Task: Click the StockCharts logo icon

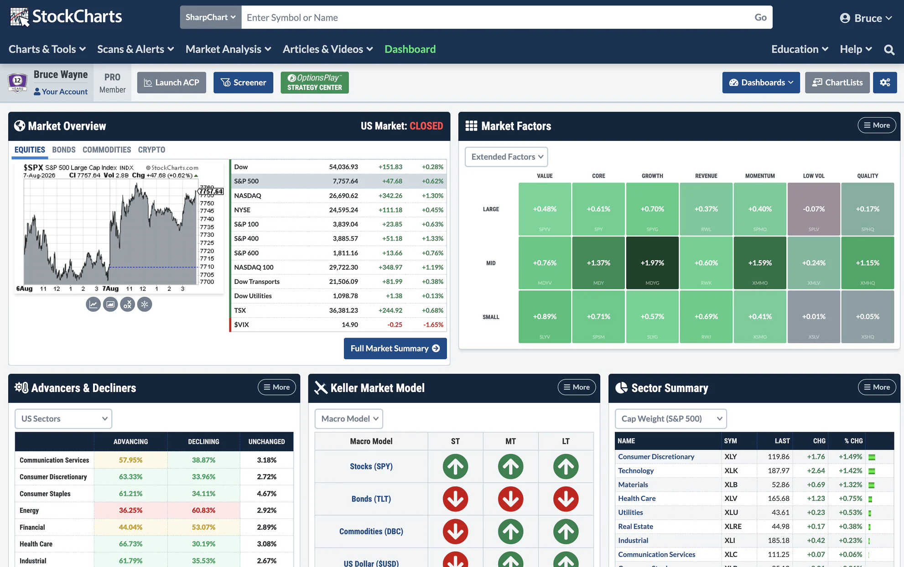Action: (19, 17)
